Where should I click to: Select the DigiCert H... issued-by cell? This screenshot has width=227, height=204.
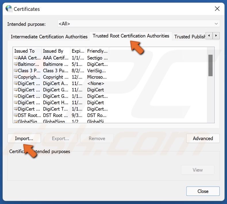55,103
